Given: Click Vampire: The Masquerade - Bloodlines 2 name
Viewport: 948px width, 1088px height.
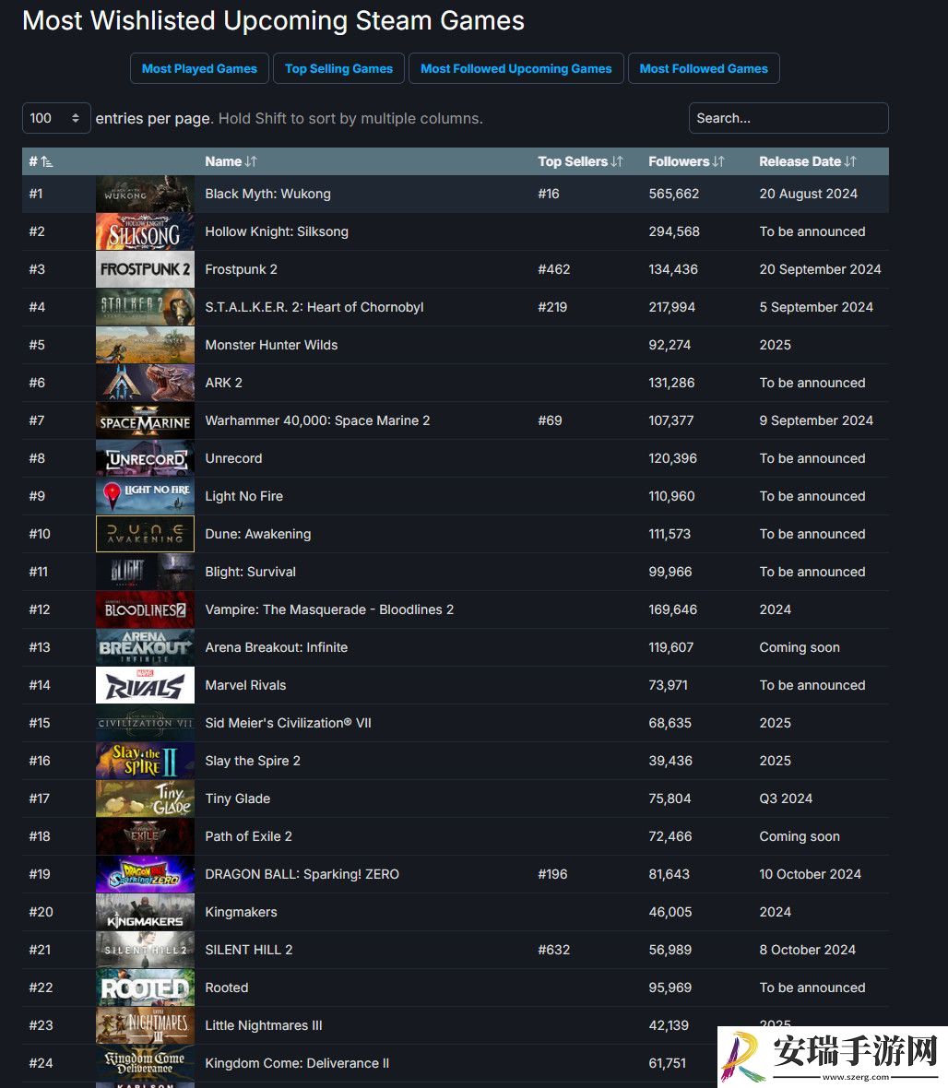Looking at the screenshot, I should coord(329,609).
